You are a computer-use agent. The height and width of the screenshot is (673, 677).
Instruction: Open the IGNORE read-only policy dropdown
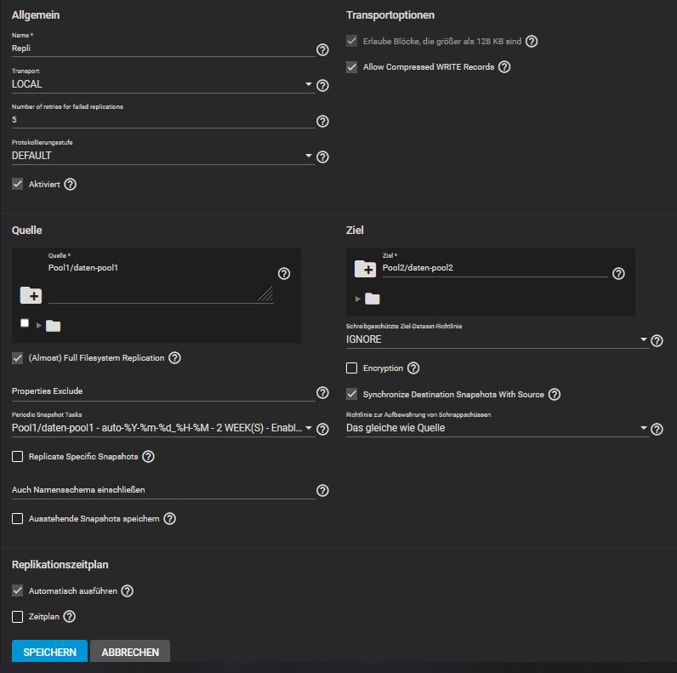coord(498,339)
